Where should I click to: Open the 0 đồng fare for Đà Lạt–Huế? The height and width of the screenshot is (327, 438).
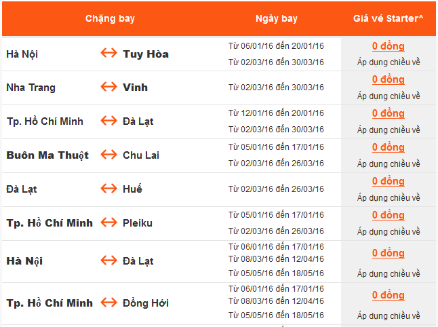point(389,181)
